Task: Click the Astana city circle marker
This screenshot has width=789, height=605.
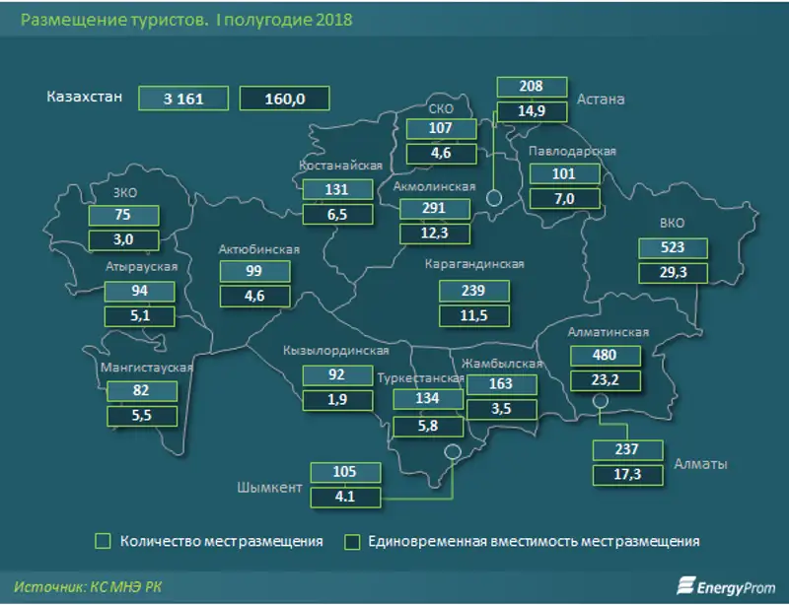Action: 494,198
